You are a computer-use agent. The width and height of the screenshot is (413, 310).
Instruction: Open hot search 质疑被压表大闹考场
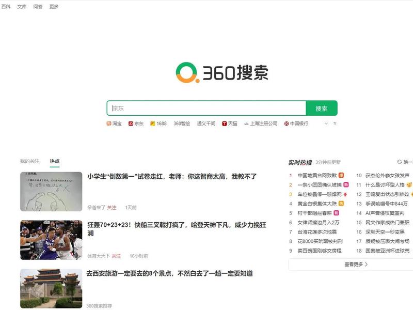pyautogui.click(x=388, y=241)
